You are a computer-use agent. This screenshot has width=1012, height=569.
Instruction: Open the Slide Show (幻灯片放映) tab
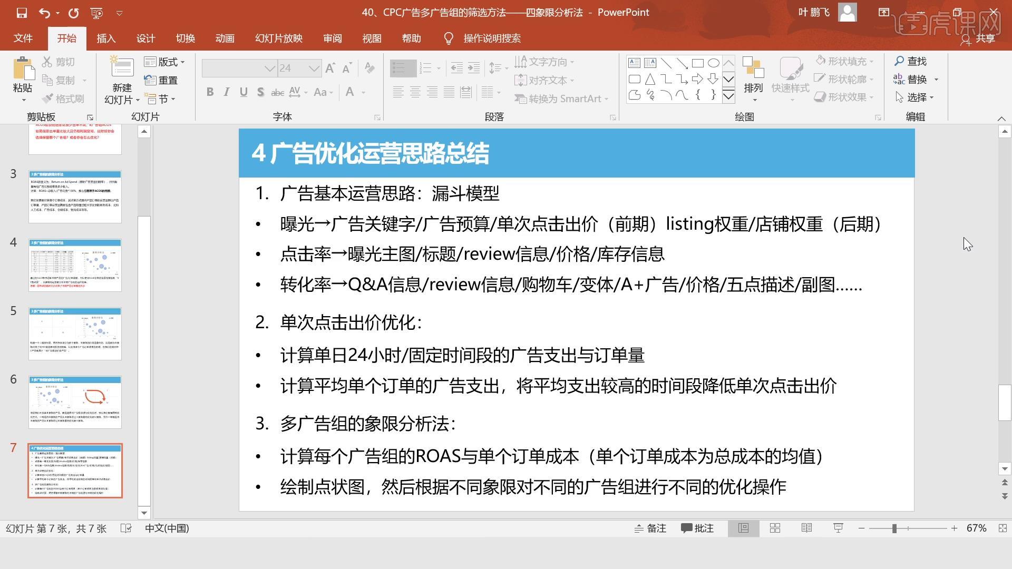278,38
